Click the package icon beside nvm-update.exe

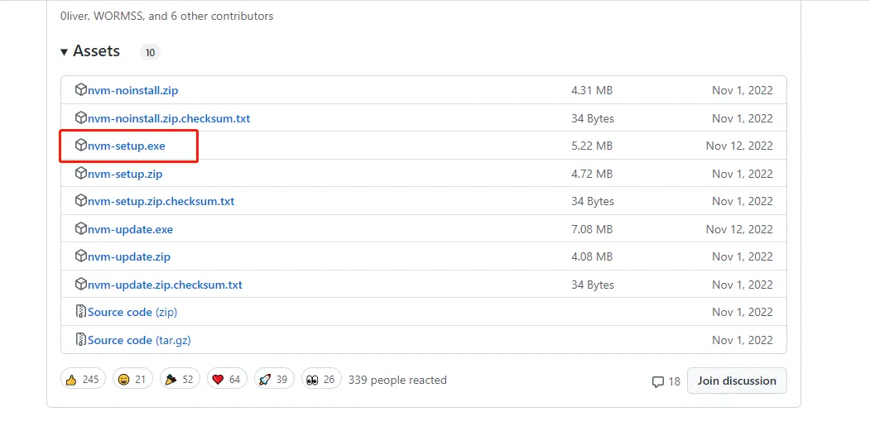click(81, 228)
